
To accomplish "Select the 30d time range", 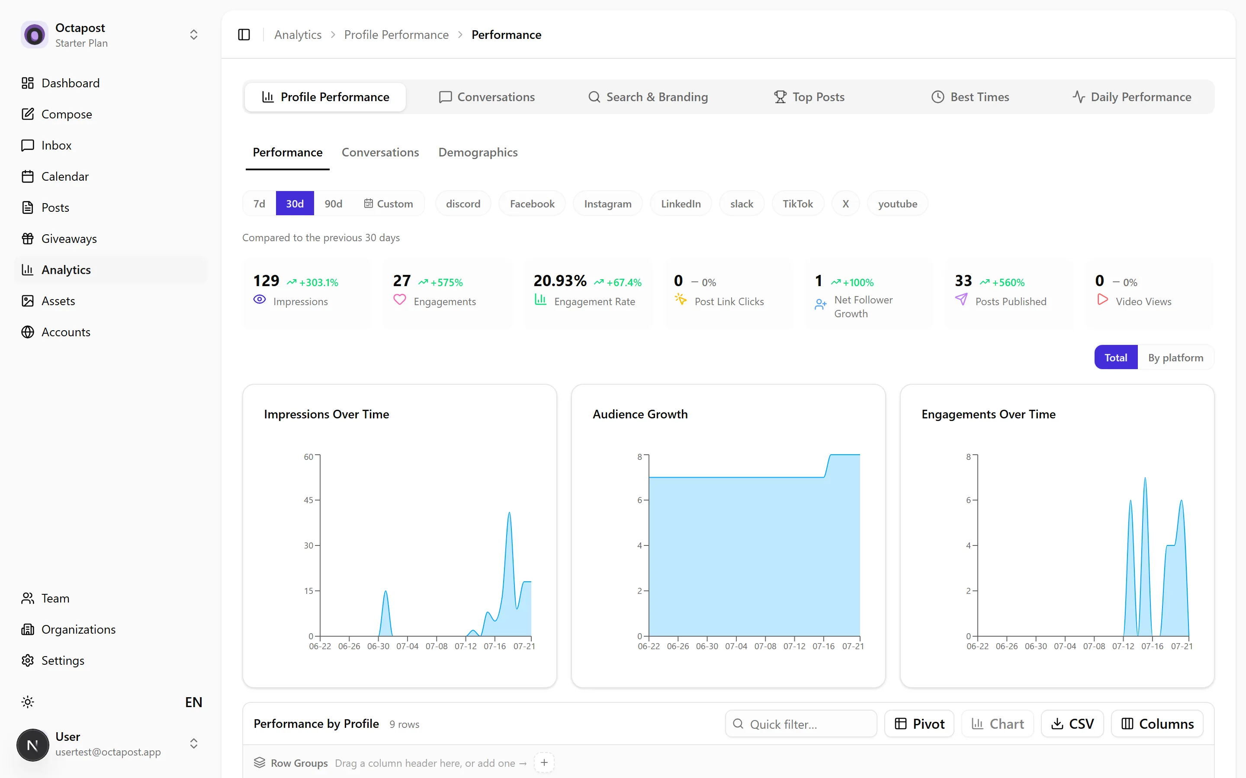I will pos(295,204).
